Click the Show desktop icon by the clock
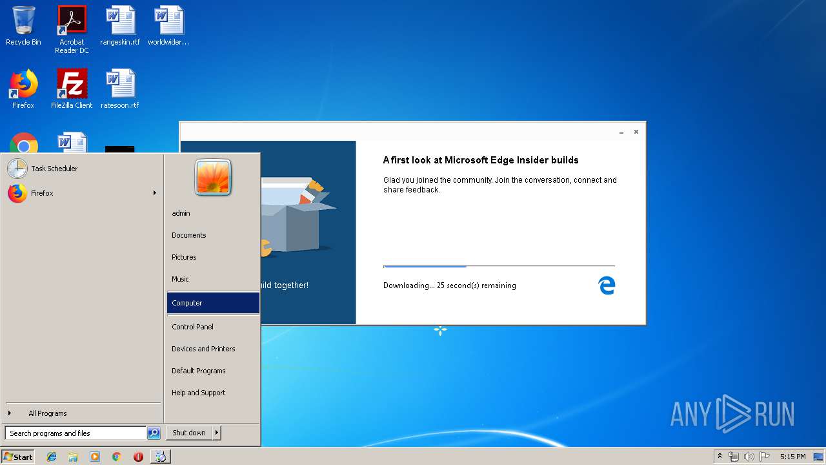The width and height of the screenshot is (826, 465). click(818, 457)
